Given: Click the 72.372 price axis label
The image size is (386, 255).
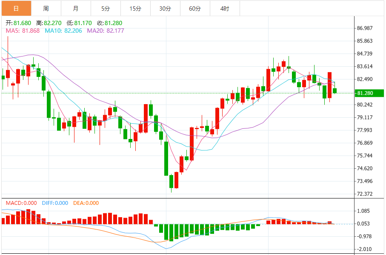Looking at the screenshot, I should [365, 194].
